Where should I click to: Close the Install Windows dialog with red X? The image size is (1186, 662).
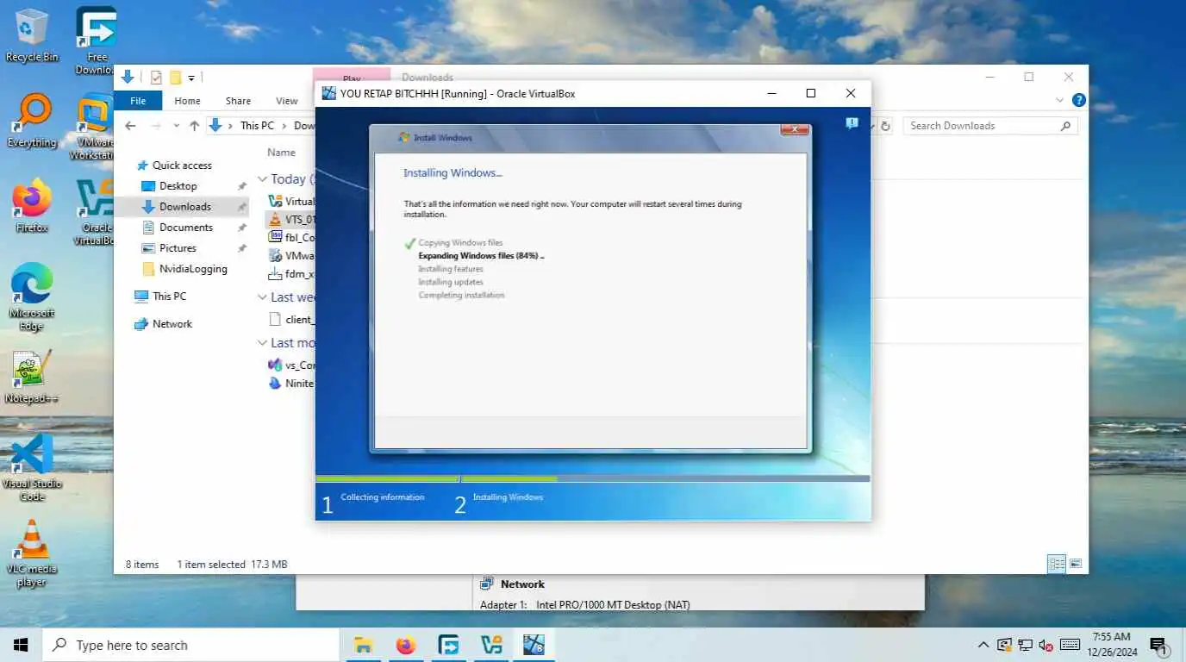tap(795, 130)
